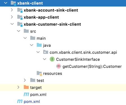Expand the xbank-account-sink-client module
126x105 pixels.
point(12,10)
